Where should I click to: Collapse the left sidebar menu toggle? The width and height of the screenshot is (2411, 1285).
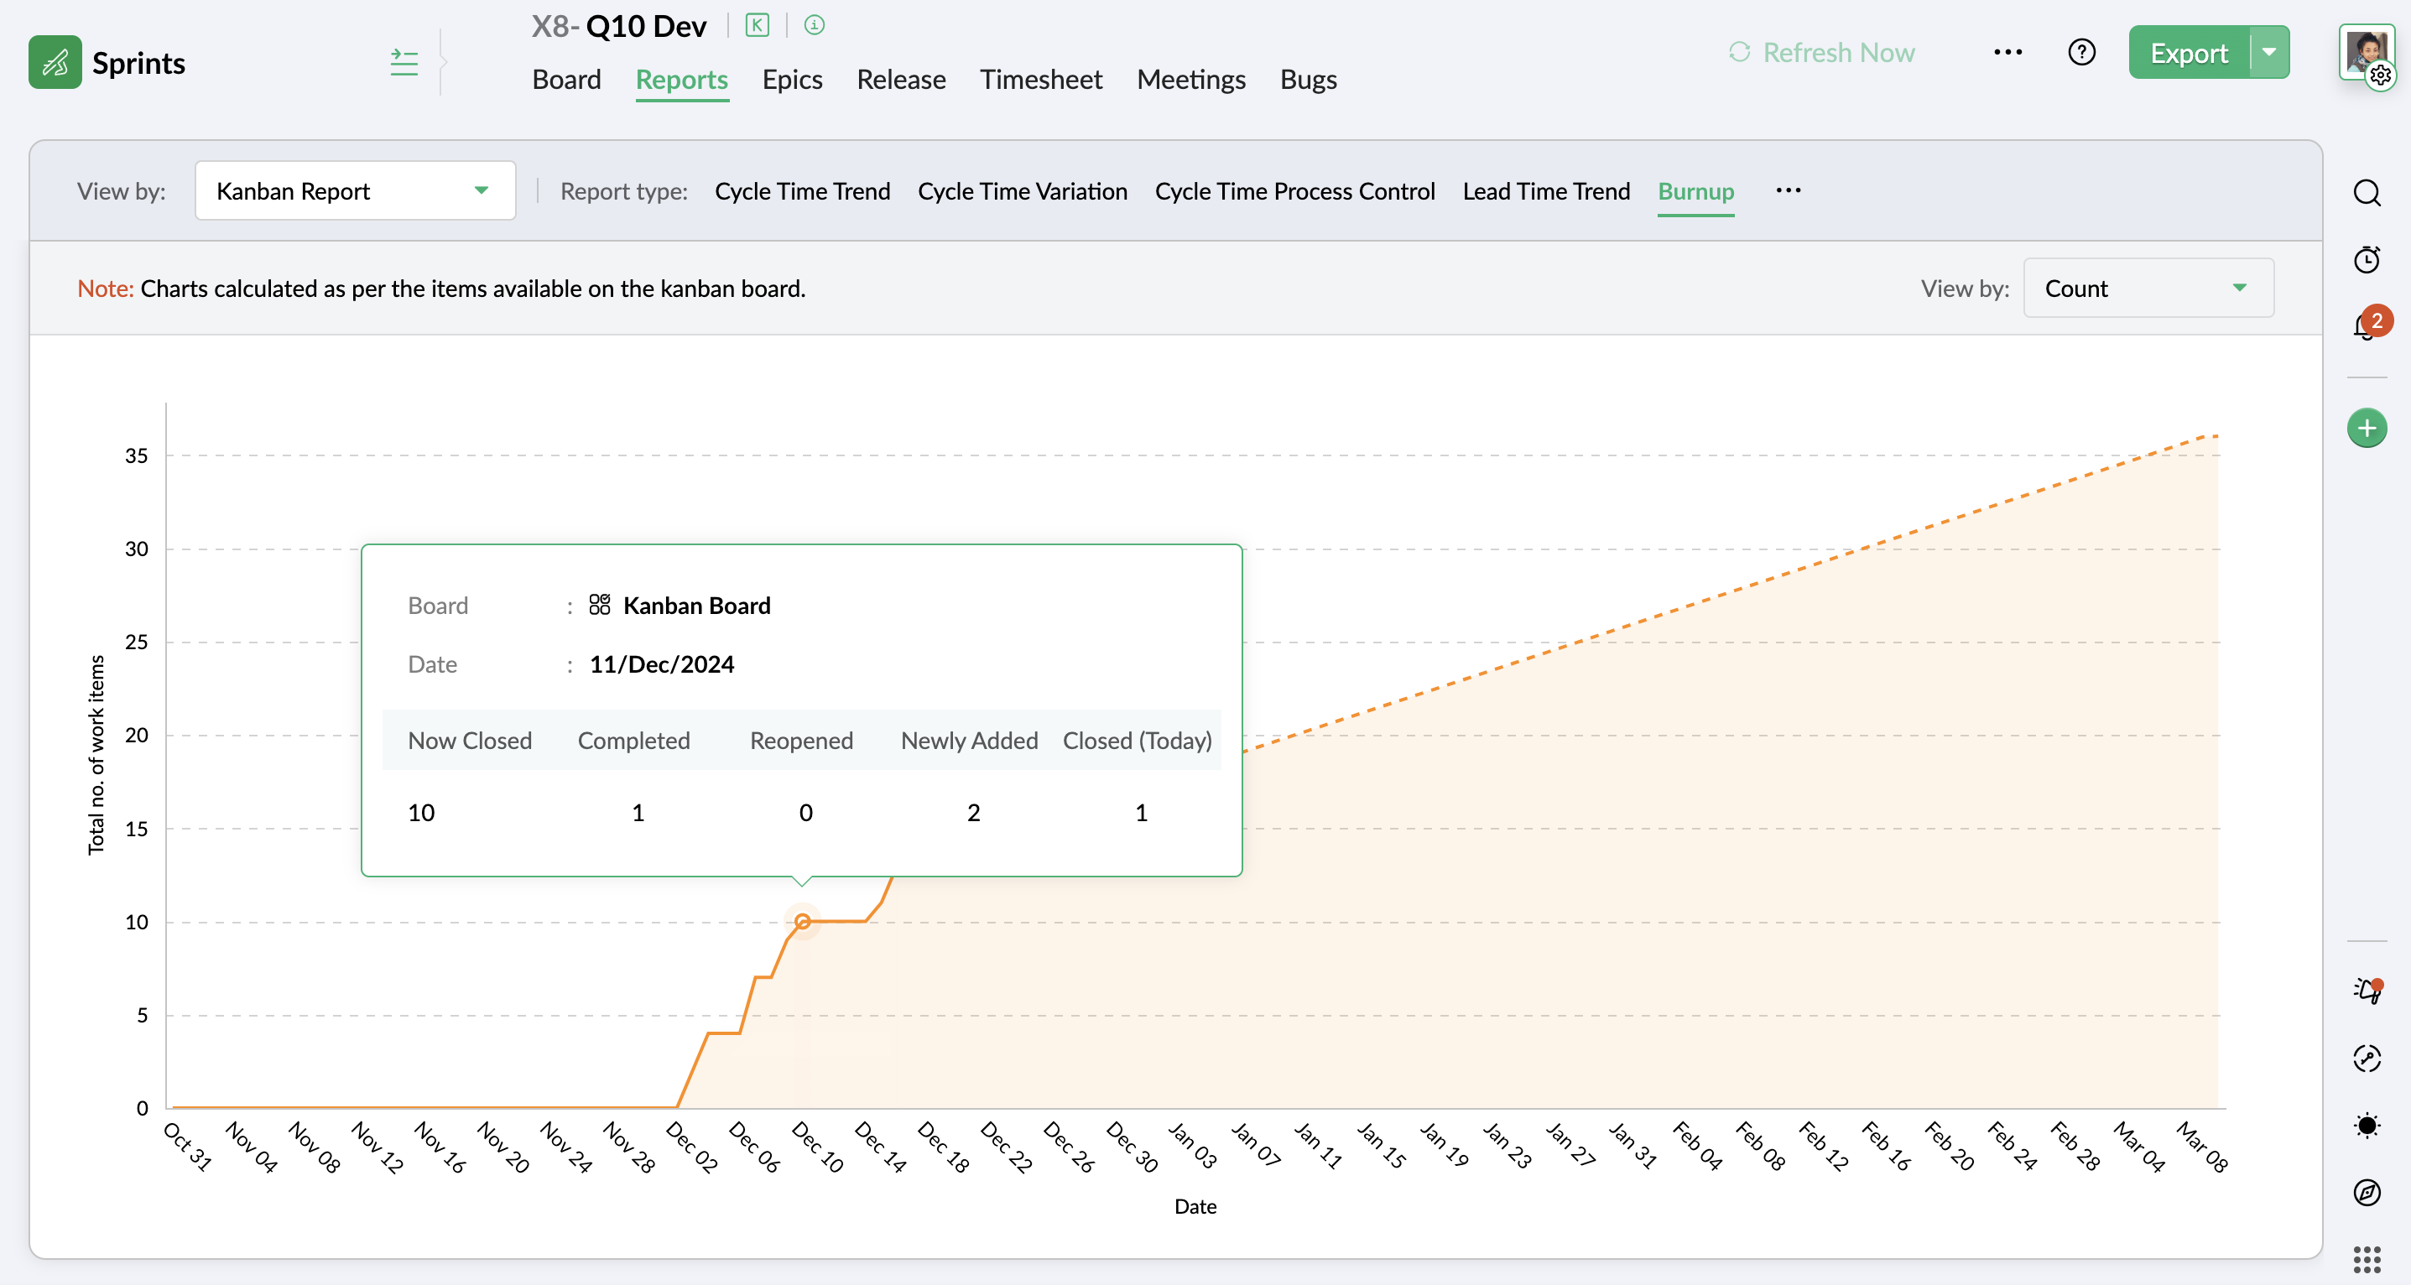point(404,63)
